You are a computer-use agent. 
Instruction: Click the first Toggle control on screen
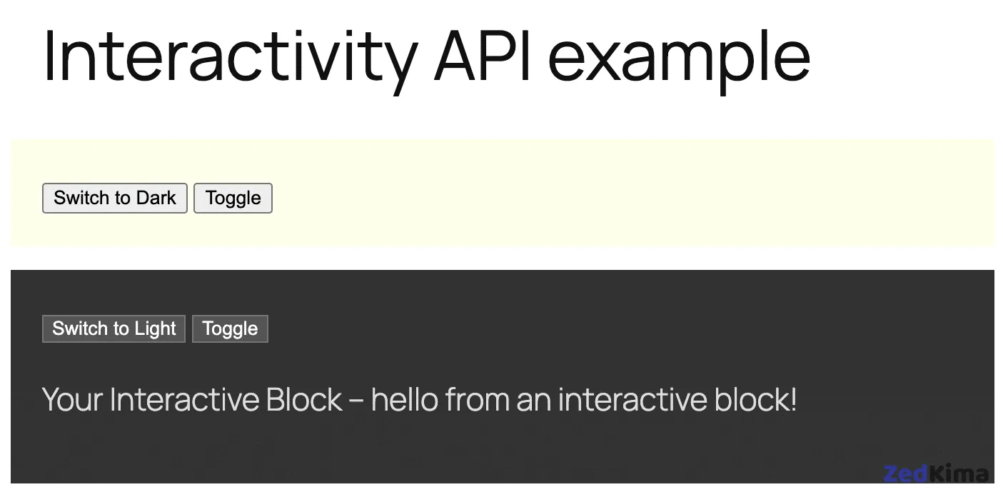pos(233,198)
